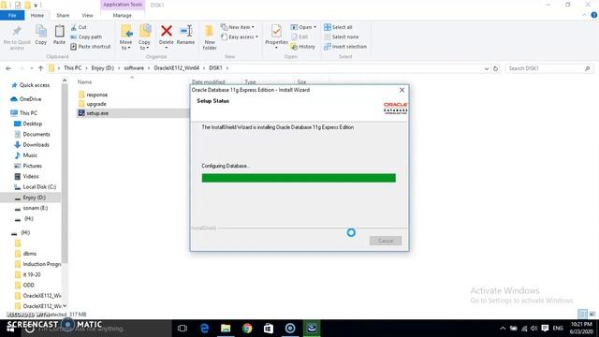Switch to the Share ribbon tab
The height and width of the screenshot is (337, 599).
pyautogui.click(x=63, y=15)
